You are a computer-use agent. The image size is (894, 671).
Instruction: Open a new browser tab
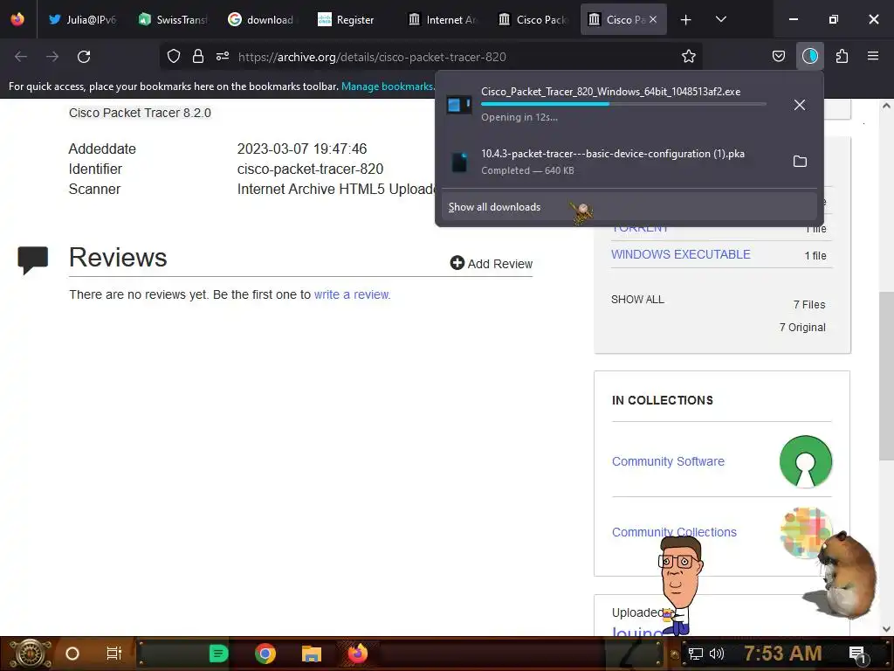tap(686, 20)
